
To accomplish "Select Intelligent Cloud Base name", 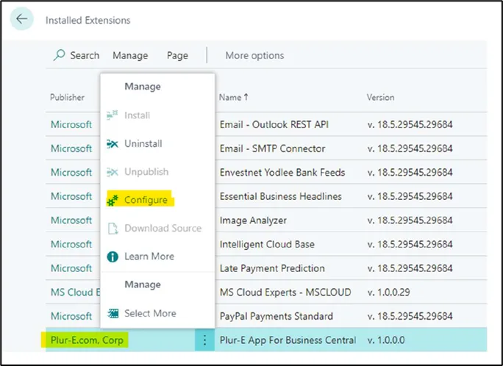I will click(x=267, y=245).
